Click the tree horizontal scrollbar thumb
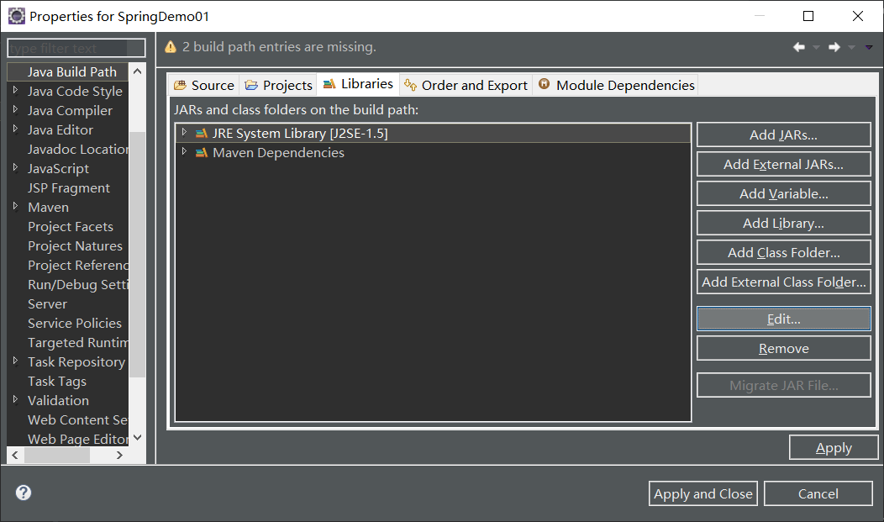884x522 pixels. (57, 455)
